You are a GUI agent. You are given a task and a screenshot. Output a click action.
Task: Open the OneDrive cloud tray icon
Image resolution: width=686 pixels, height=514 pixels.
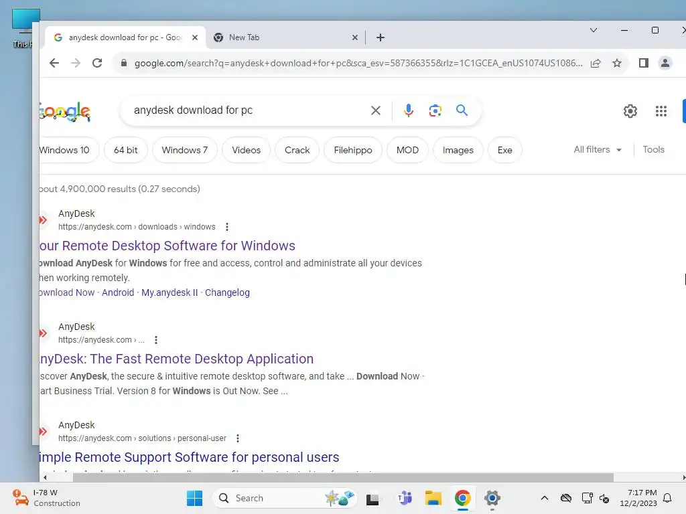(x=565, y=498)
